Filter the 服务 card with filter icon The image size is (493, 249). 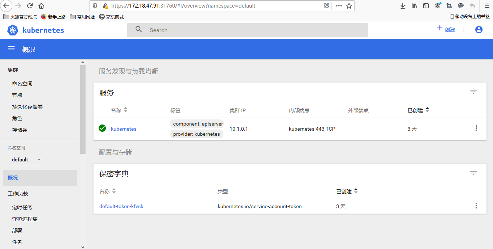coord(473,92)
